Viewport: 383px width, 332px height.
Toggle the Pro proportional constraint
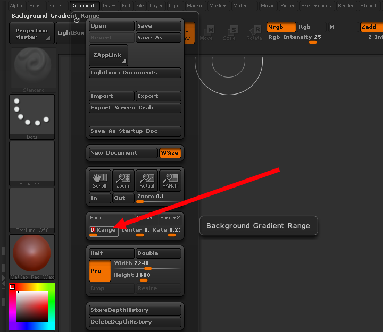100,271
